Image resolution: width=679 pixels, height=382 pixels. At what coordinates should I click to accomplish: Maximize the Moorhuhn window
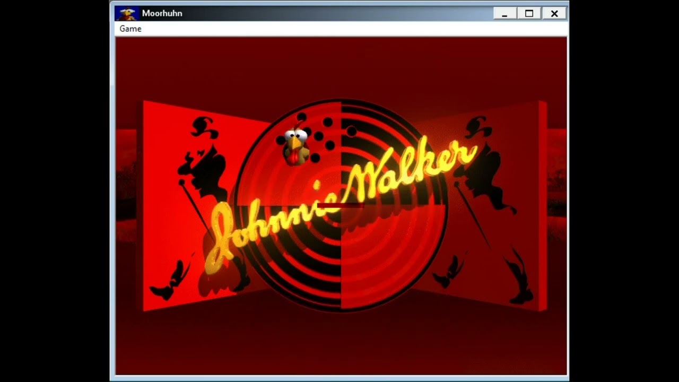[x=529, y=14]
